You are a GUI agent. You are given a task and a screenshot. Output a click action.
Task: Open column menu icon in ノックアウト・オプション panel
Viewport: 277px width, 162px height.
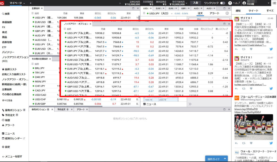point(65,29)
